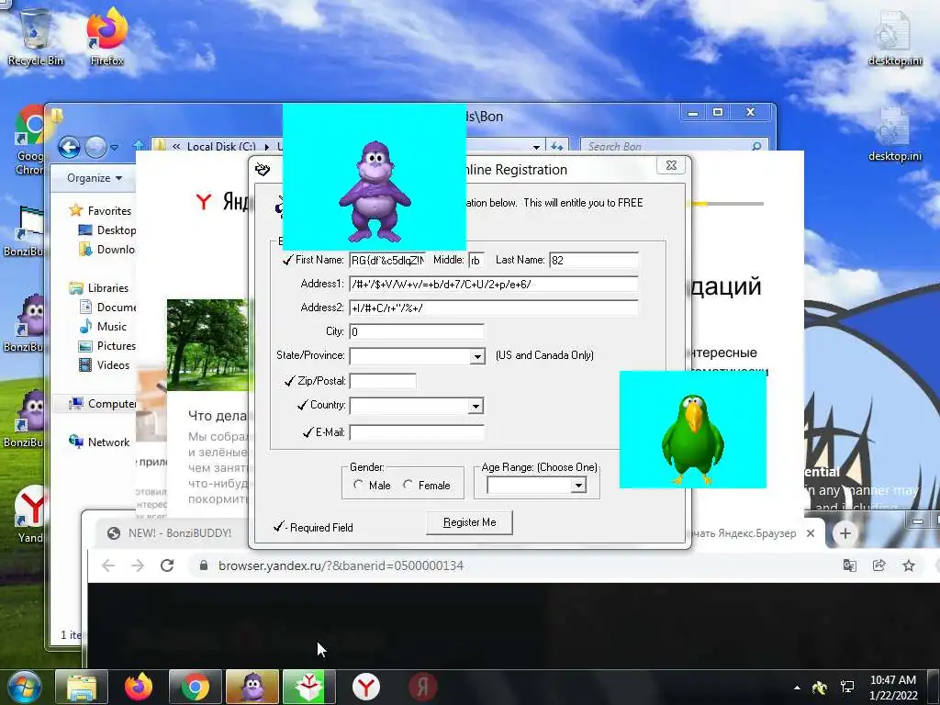Select Network in the Explorer sidebar

[99, 442]
